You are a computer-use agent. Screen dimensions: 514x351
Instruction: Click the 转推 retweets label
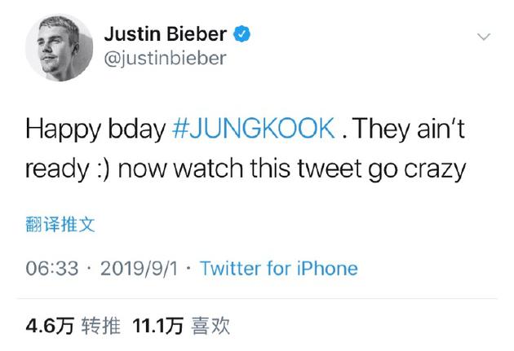point(103,327)
